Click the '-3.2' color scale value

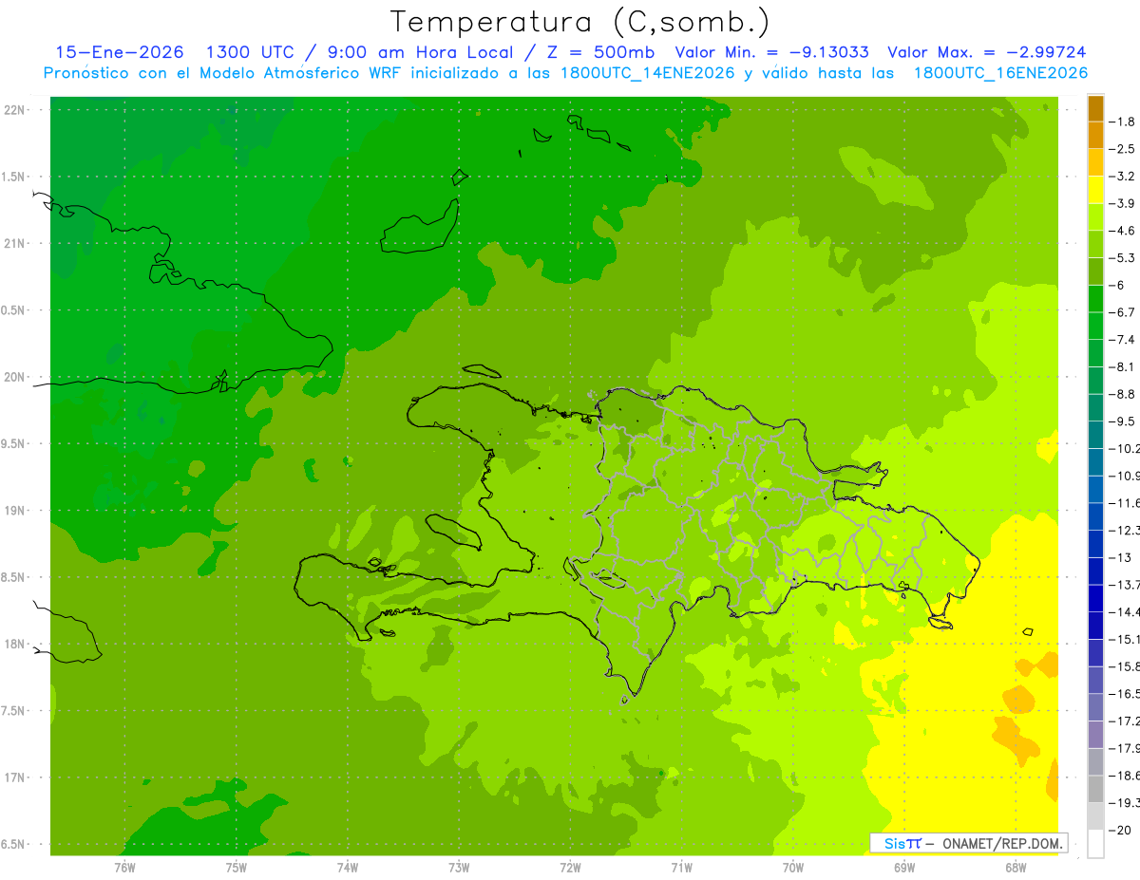point(1123,176)
